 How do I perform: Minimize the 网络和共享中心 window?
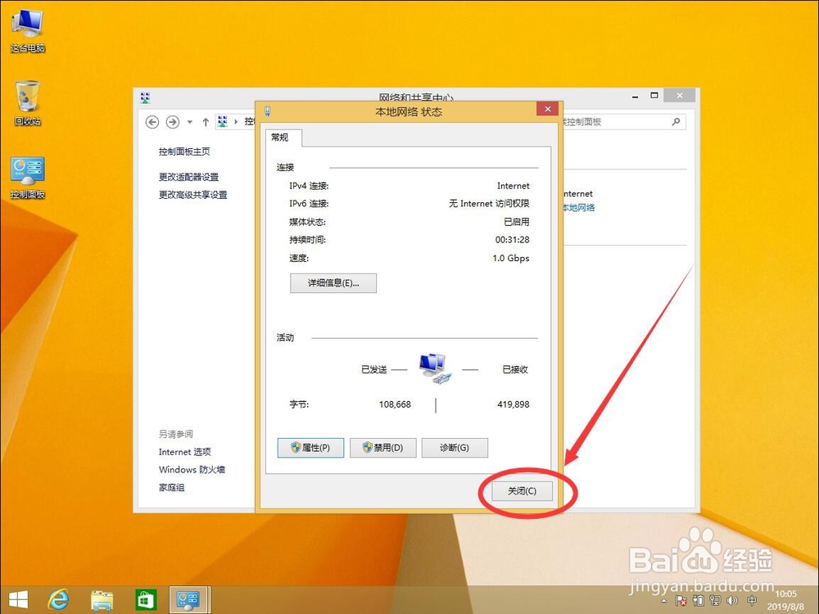coord(636,97)
